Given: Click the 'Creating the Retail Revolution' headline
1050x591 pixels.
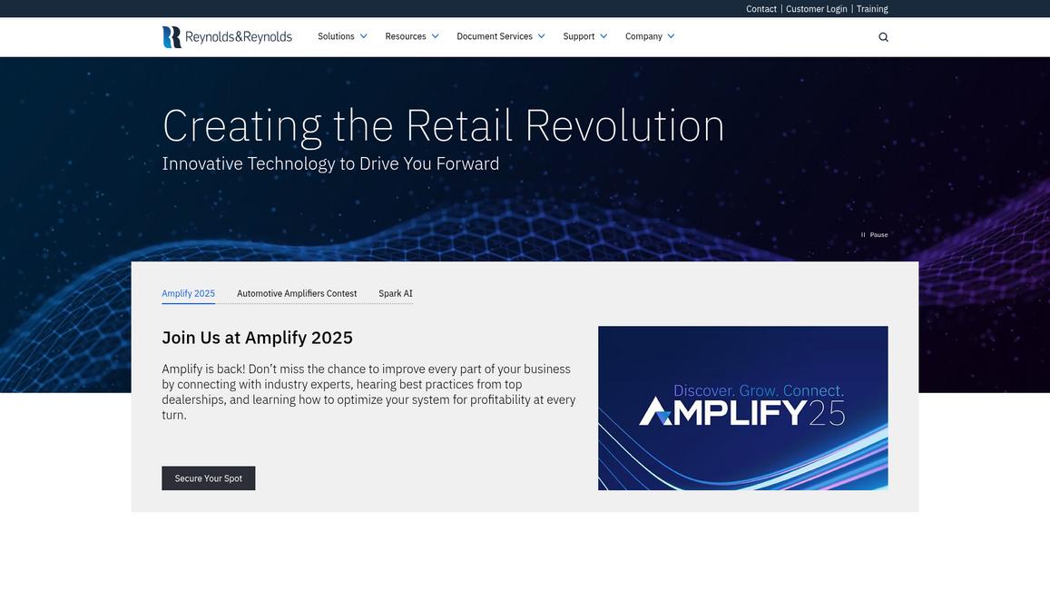Looking at the screenshot, I should point(443,126).
